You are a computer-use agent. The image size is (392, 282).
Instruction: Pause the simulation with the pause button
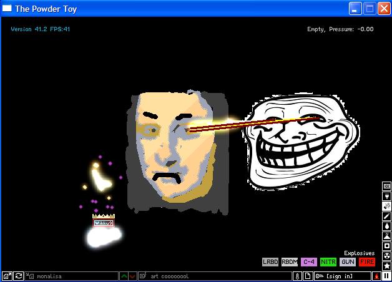[386, 276]
